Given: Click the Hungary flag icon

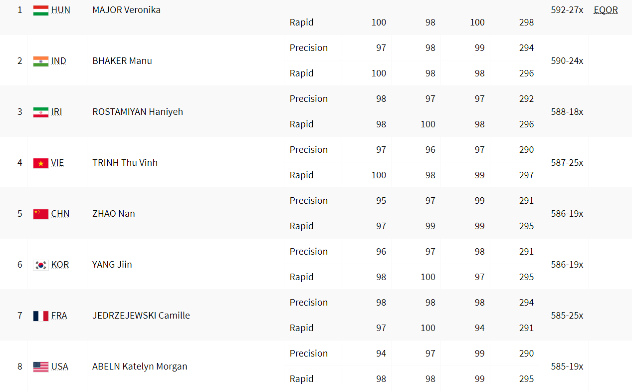Looking at the screenshot, I should [41, 10].
